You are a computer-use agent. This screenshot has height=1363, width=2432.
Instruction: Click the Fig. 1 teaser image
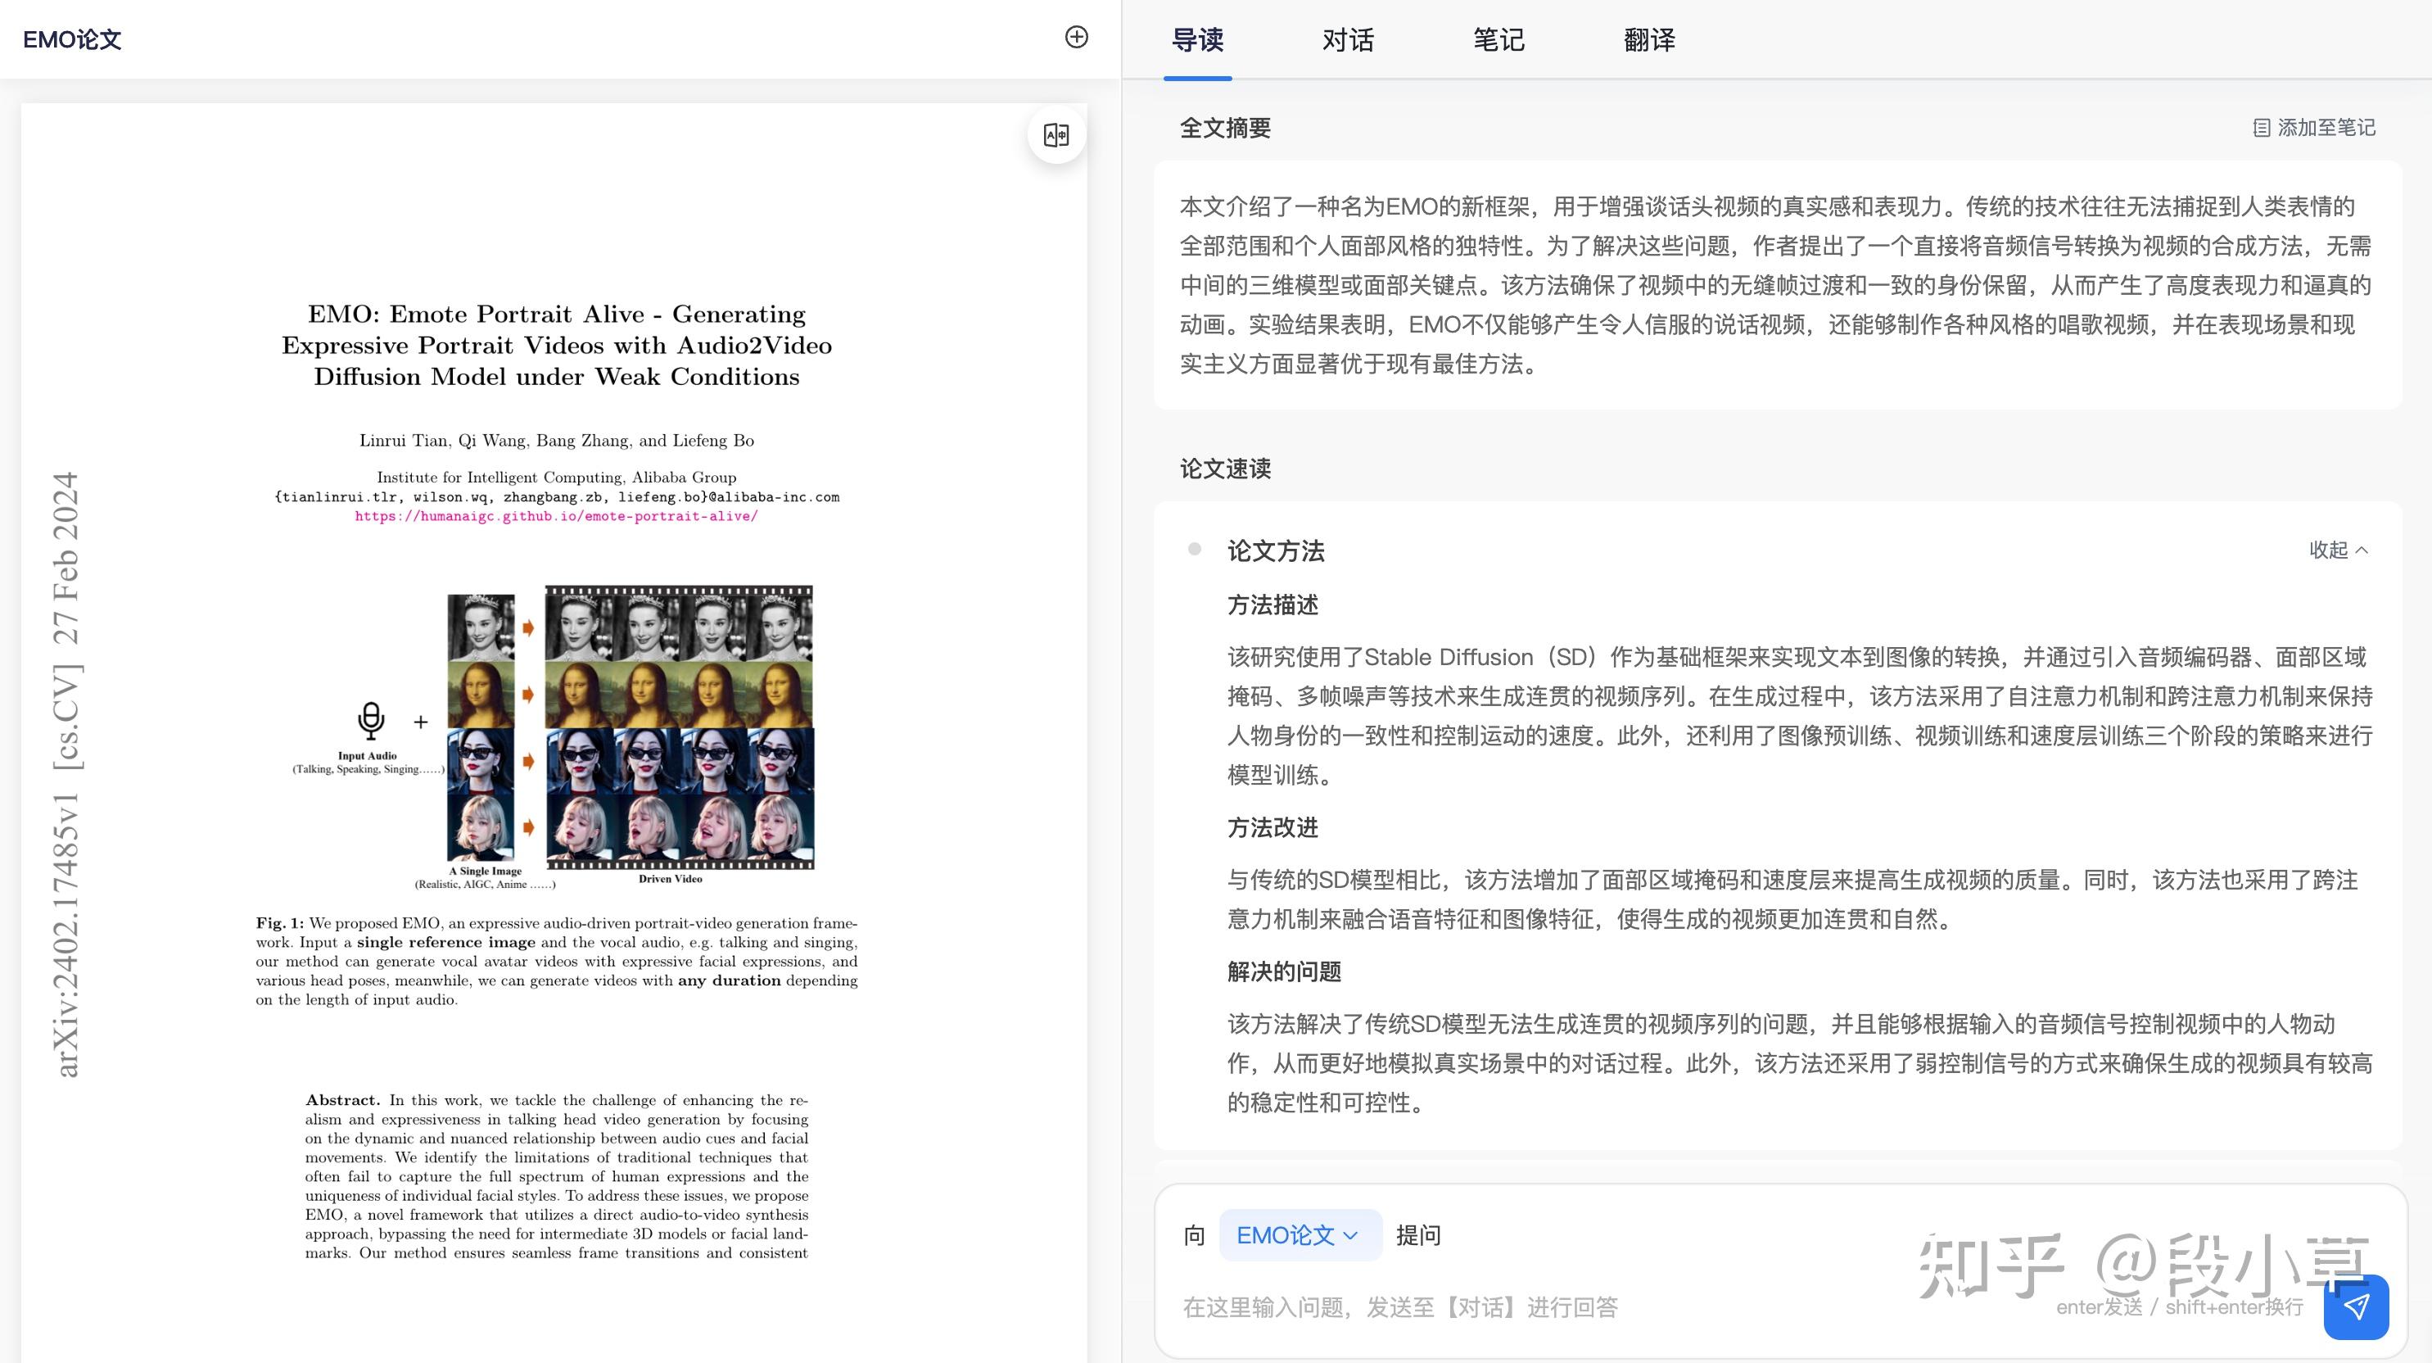[554, 736]
